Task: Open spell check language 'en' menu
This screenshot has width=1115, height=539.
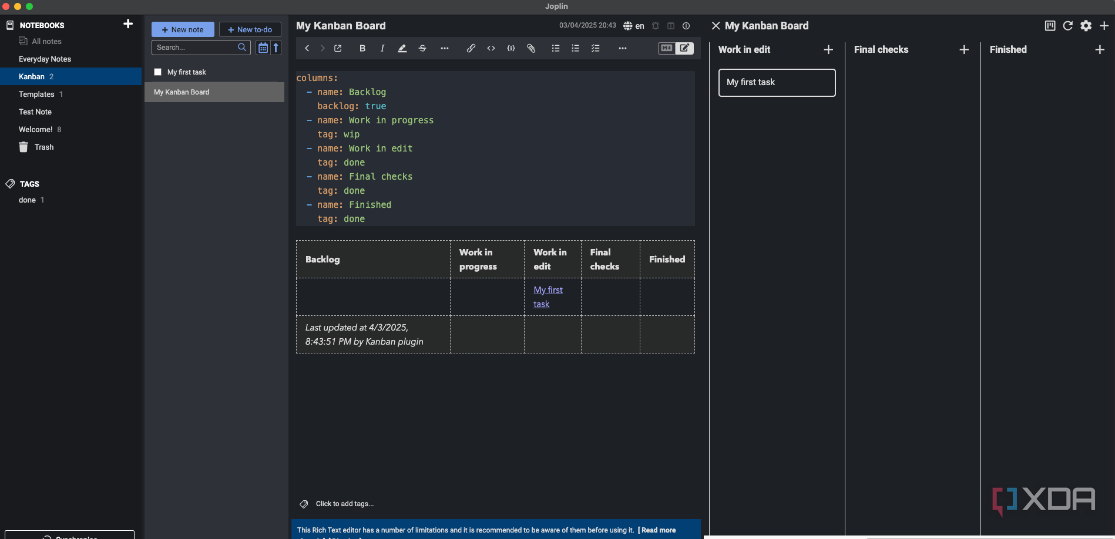Action: (634, 26)
